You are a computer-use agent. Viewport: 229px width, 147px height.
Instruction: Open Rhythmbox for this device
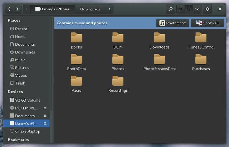pos(172,23)
